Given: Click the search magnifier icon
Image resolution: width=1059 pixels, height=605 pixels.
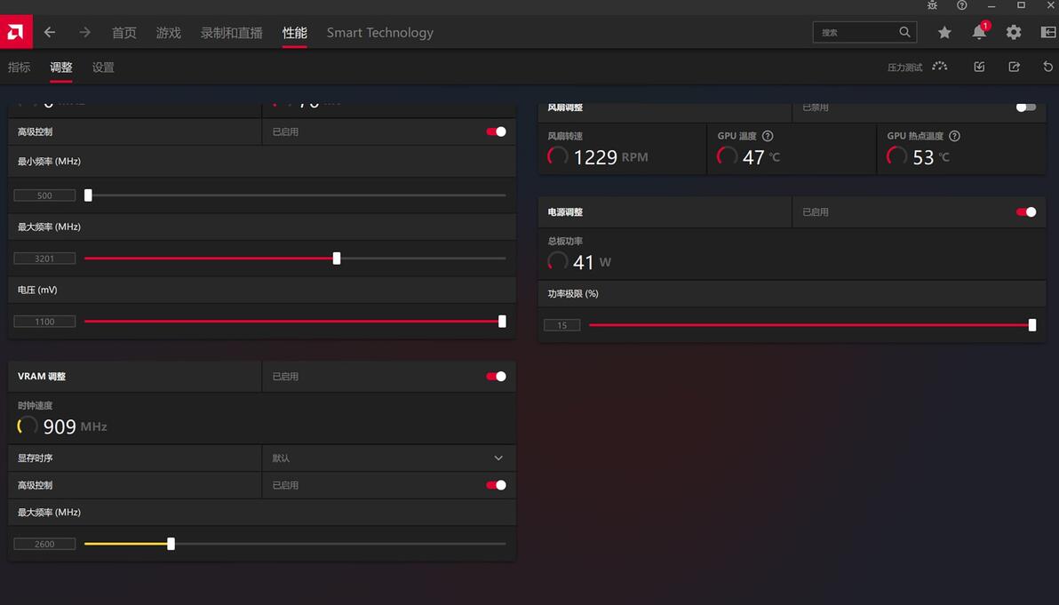Looking at the screenshot, I should (904, 32).
